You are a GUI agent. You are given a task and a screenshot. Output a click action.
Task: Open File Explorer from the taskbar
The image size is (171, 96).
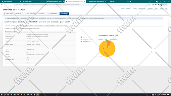click(x=12, y=95)
